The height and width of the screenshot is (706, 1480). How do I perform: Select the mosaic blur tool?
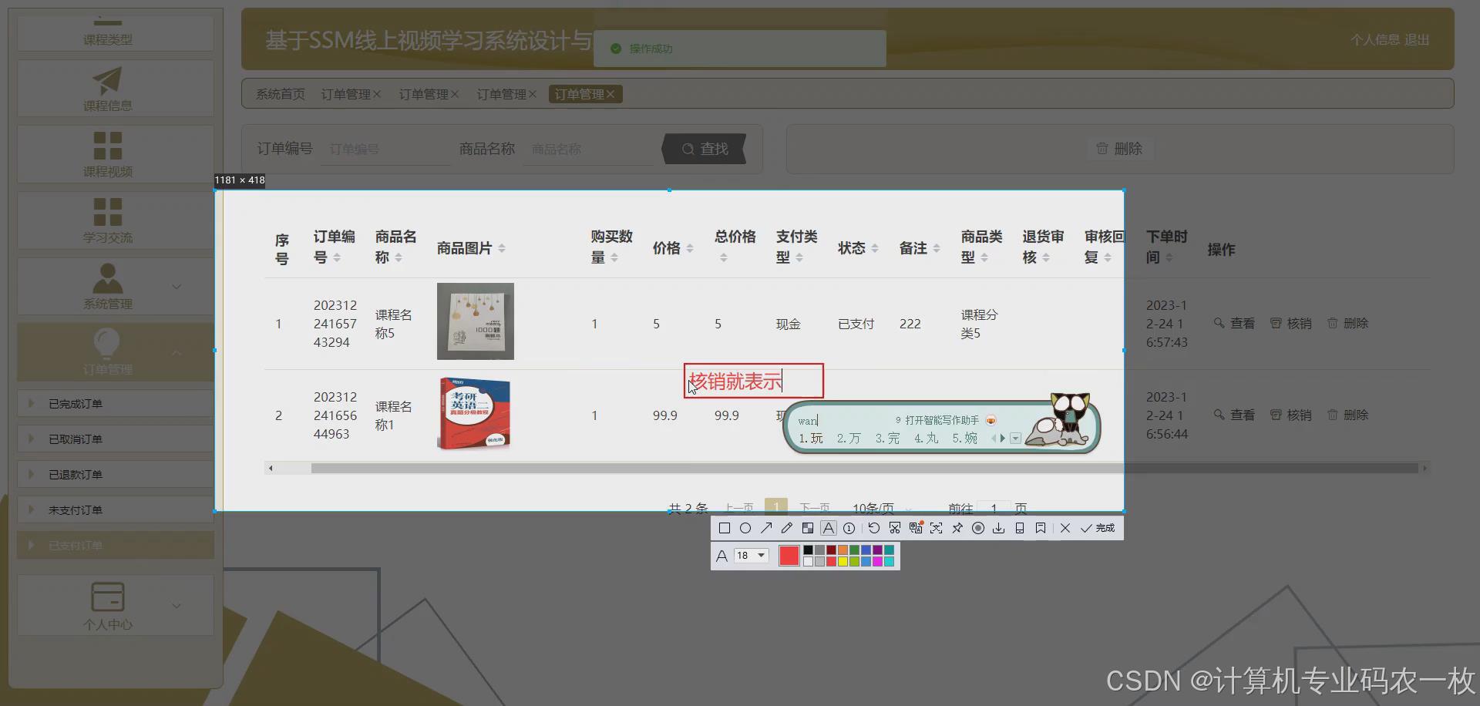pyautogui.click(x=807, y=528)
